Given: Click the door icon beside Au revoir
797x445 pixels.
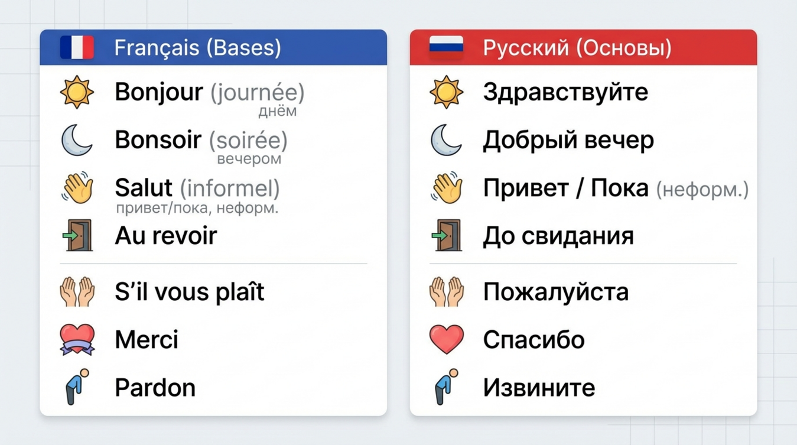Looking at the screenshot, I should [77, 236].
